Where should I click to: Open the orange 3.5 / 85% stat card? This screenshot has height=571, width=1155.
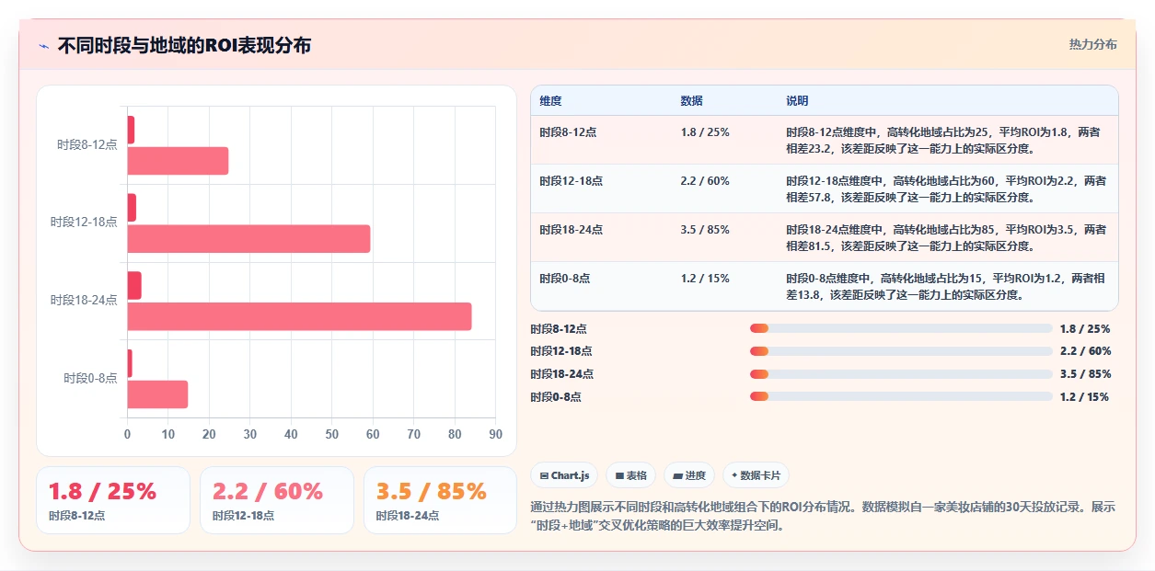[x=441, y=500]
